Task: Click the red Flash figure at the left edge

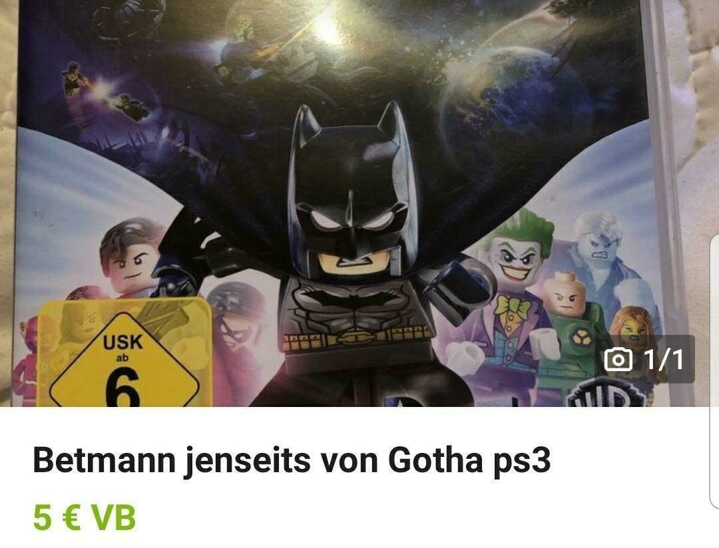Action: click(x=27, y=362)
